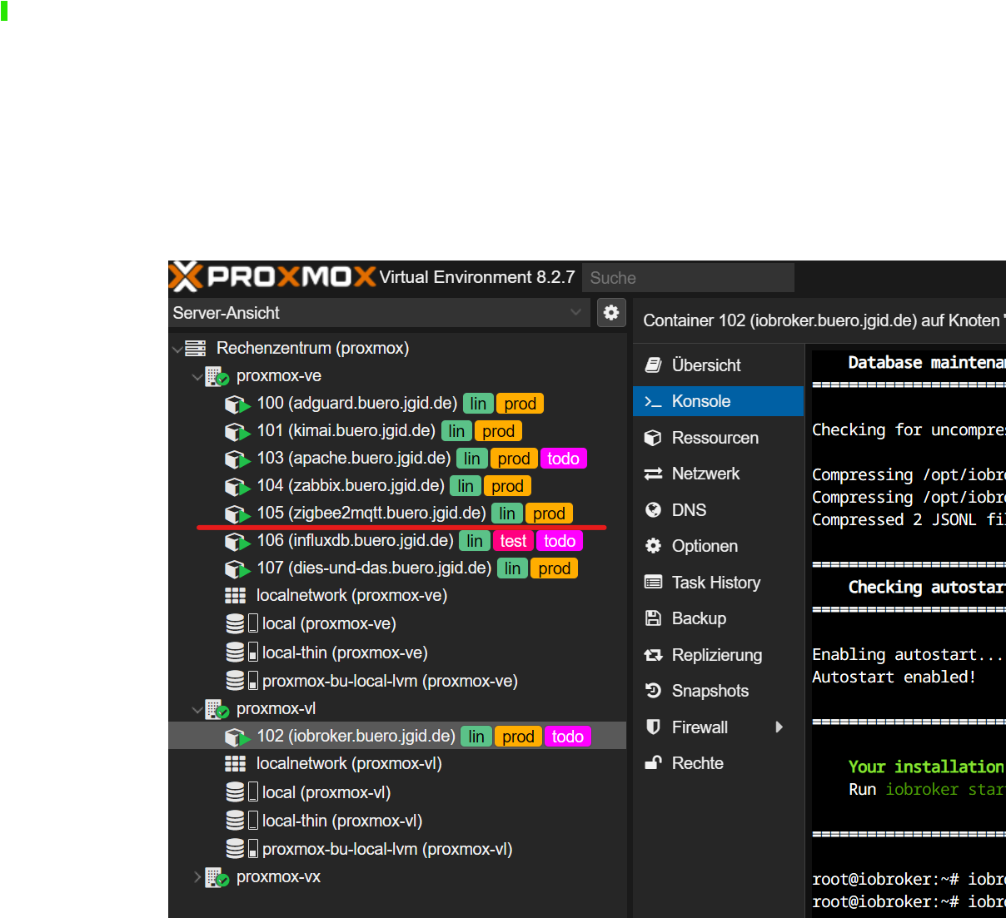Click container icon for 103 apache
Screen dimensions: 1006x918
tap(237, 459)
